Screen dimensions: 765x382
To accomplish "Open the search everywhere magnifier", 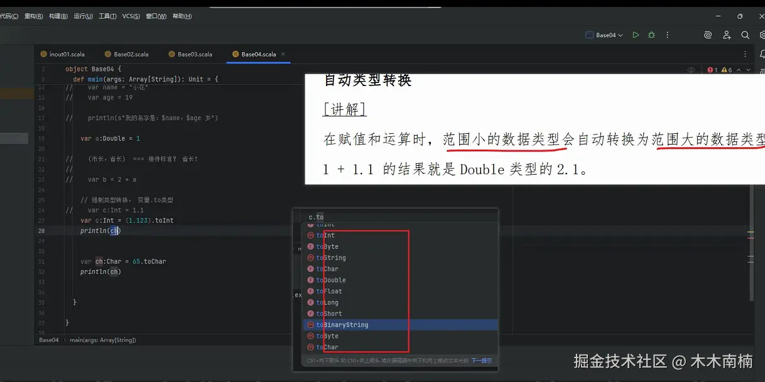I will click(744, 35).
